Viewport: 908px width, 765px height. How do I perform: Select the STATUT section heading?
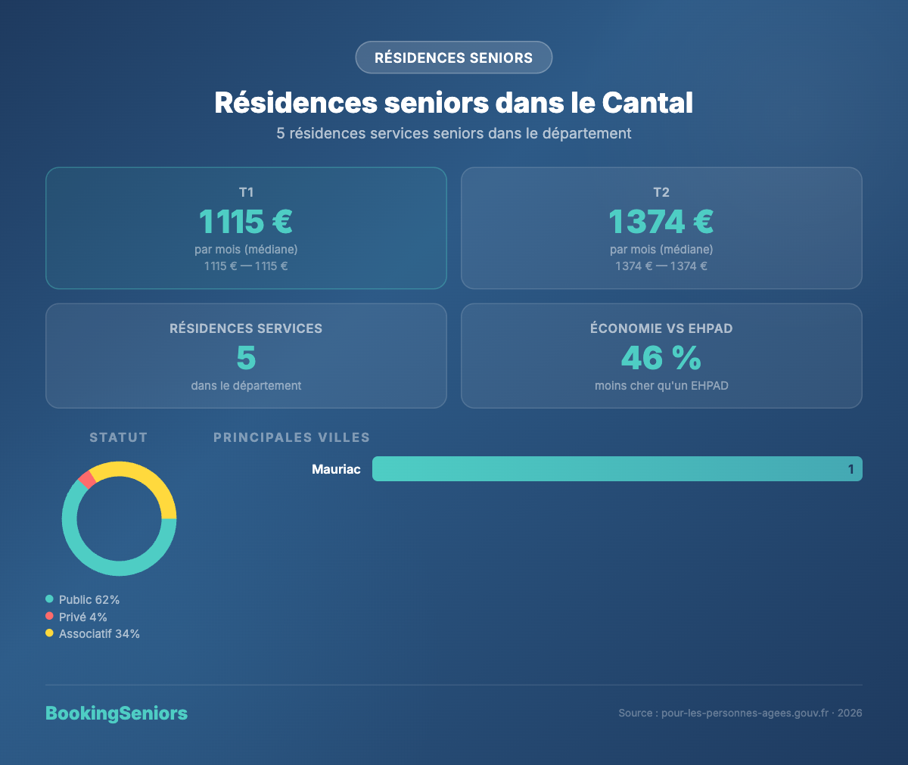[x=118, y=437]
